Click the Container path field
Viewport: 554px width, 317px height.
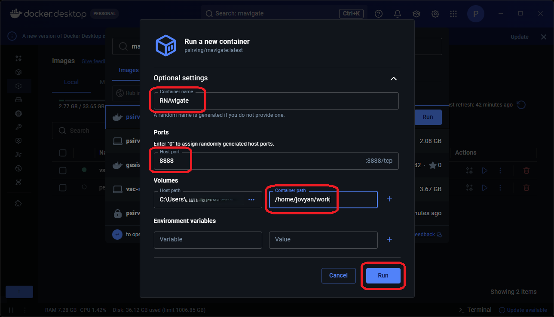[x=323, y=200]
